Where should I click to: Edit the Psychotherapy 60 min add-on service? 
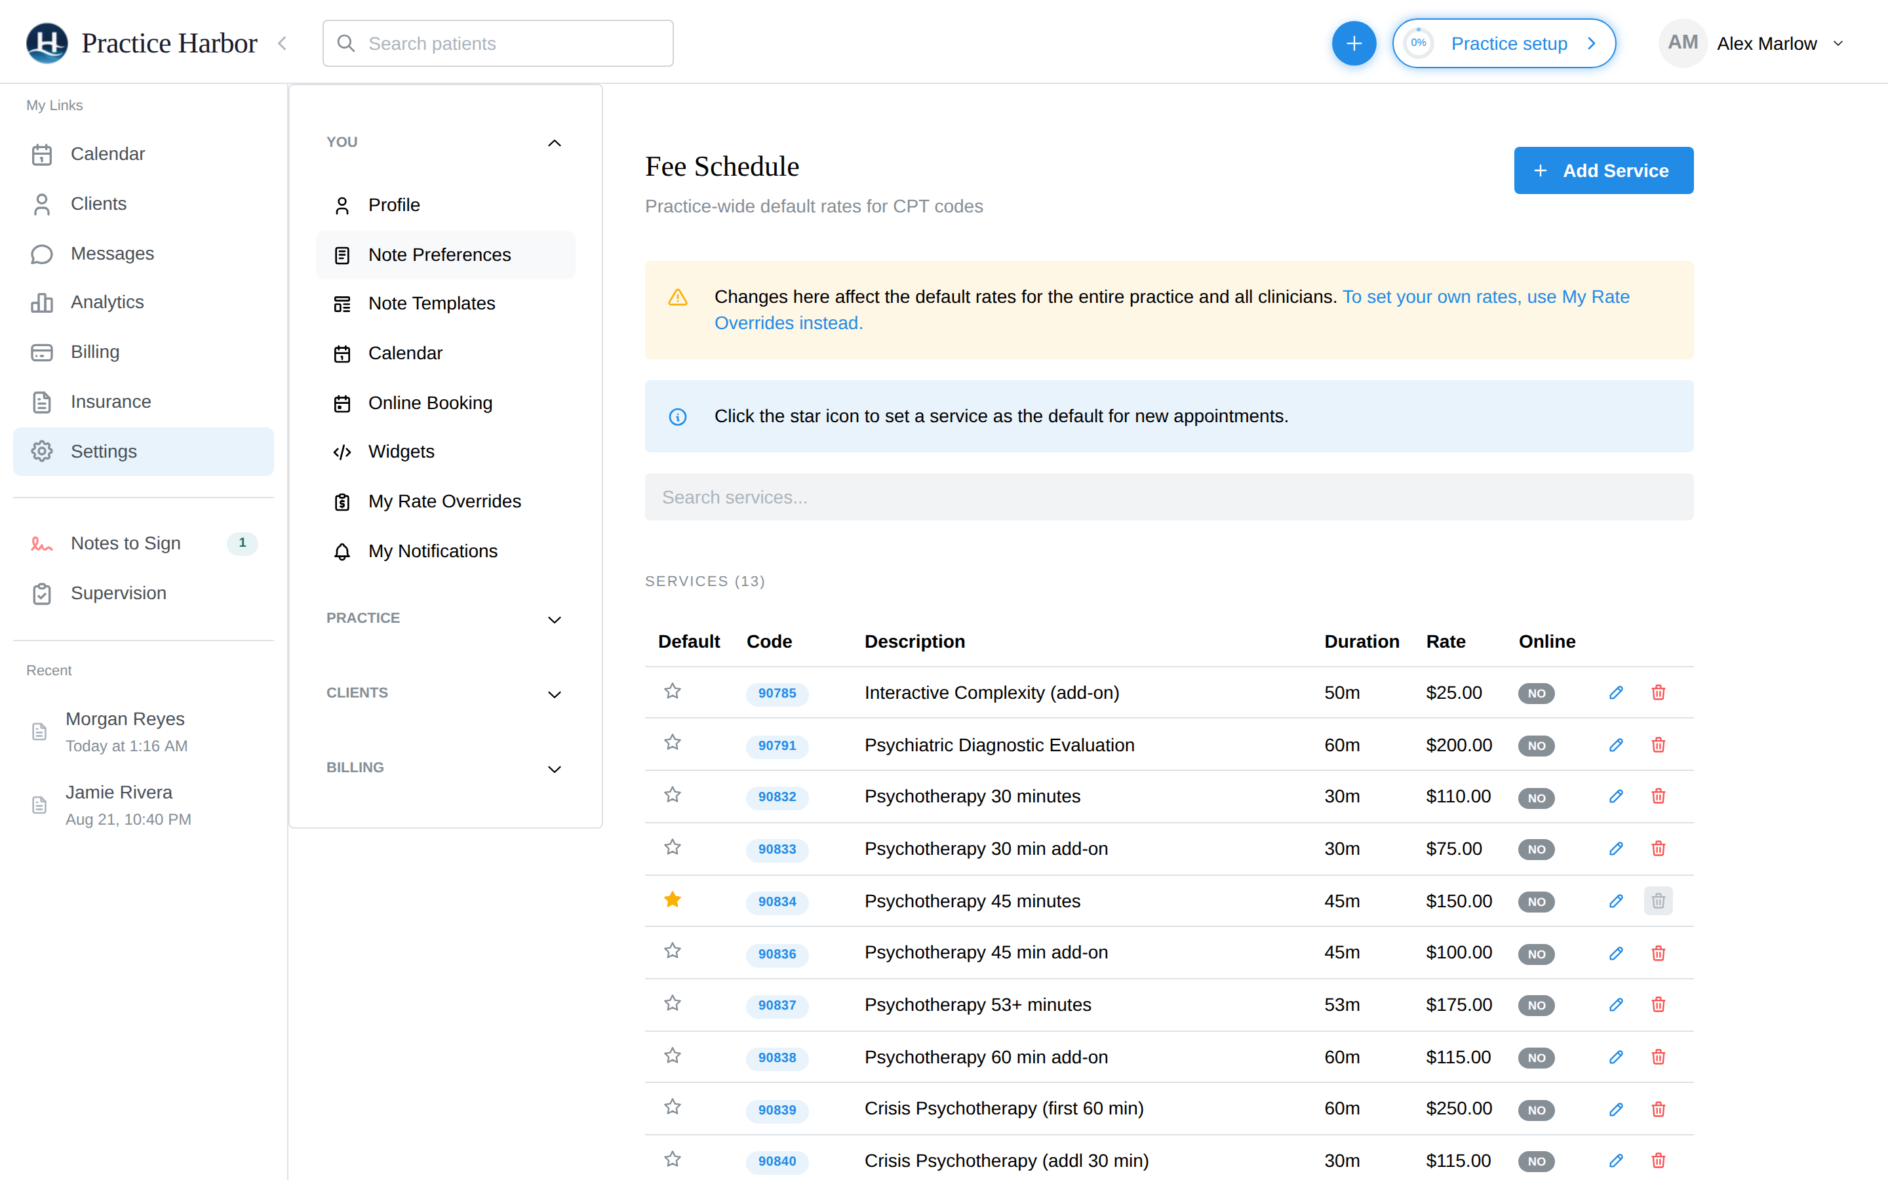coord(1616,1057)
